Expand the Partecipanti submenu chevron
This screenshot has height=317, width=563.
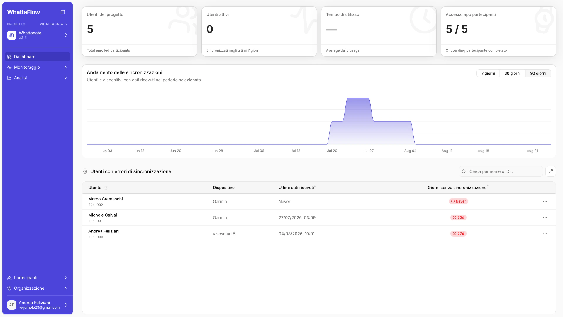(66, 278)
